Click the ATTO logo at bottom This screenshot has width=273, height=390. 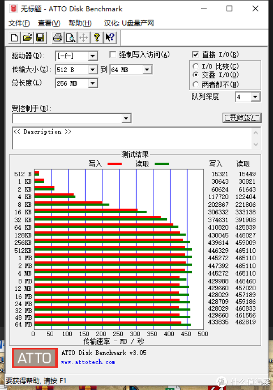click(35, 358)
